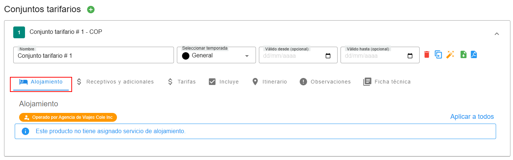Screen dimensions: 513x160
Task: Open the Itinerario tab
Action: [x=269, y=82]
